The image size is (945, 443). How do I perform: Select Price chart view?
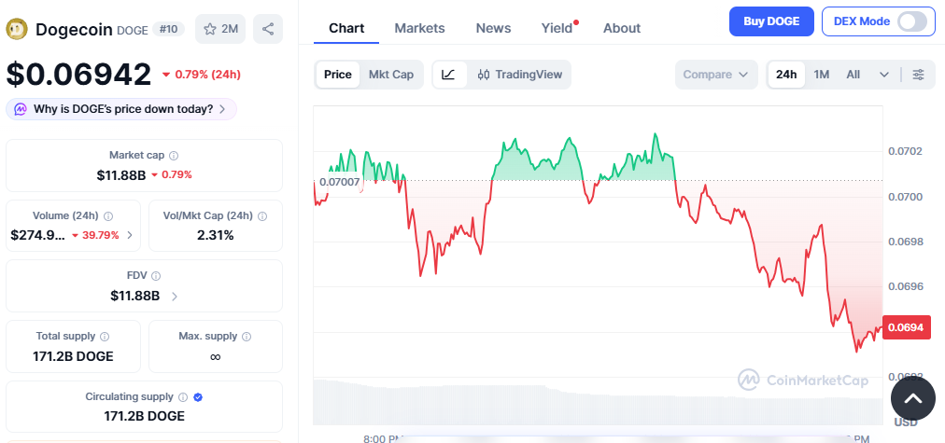(337, 75)
